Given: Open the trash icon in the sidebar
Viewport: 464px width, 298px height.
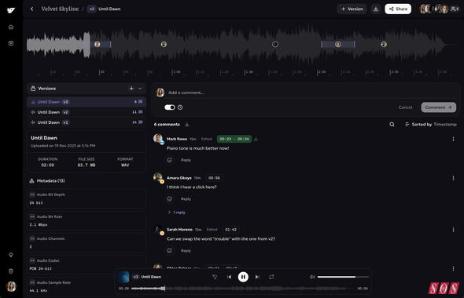Looking at the screenshot, I should (x=11, y=271).
